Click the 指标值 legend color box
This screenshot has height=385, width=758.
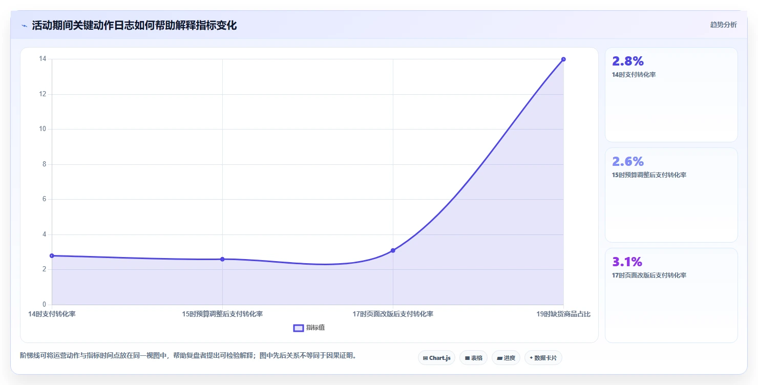299,328
